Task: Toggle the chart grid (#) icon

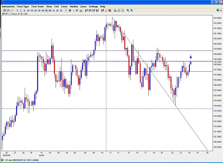Action: [x=70, y=10]
